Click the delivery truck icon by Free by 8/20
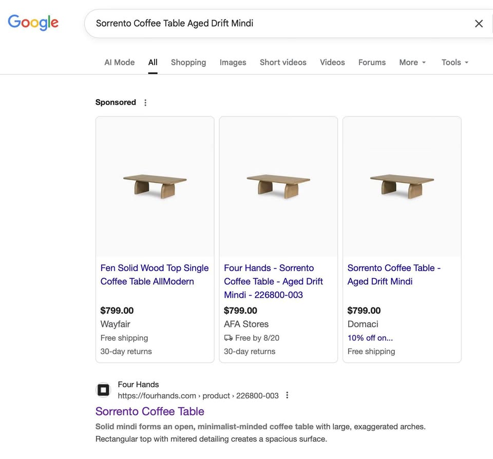 [228, 338]
